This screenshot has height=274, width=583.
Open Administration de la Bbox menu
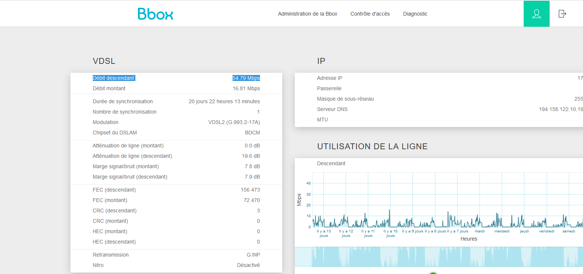[307, 14]
